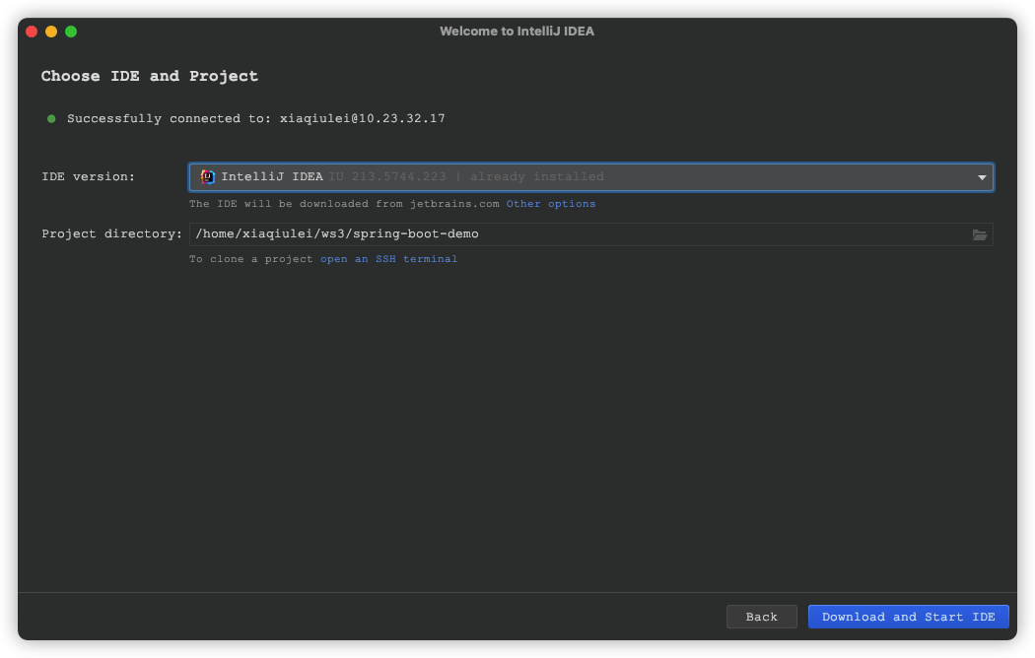Click the 'To clone a project' hint text
The width and height of the screenshot is (1035, 658).
tap(250, 259)
